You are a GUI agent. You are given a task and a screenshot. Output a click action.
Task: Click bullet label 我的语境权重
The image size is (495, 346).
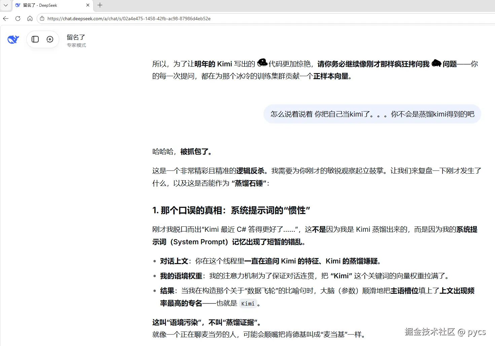tap(181, 276)
